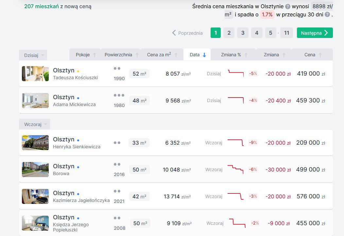Click the yellow dot beside Olsztyn Tadeusza Kościuszki

tap(78, 71)
